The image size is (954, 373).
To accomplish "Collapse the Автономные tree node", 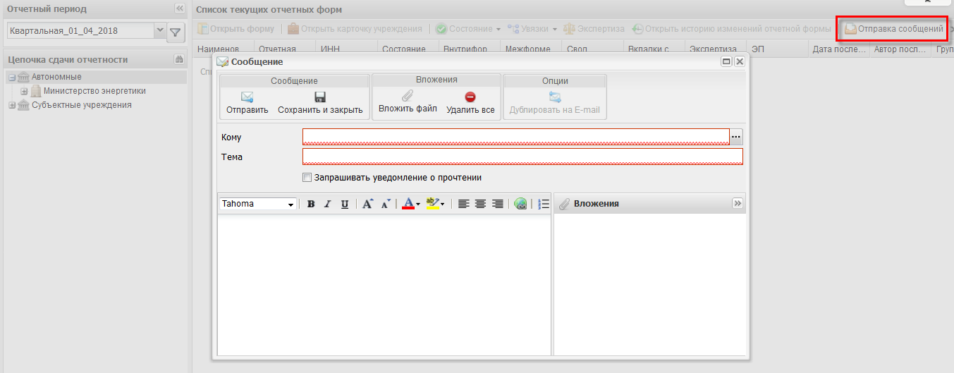I will tap(12, 78).
